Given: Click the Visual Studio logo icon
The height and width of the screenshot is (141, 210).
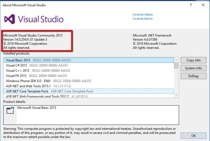Looking at the screenshot, I should (9, 19).
